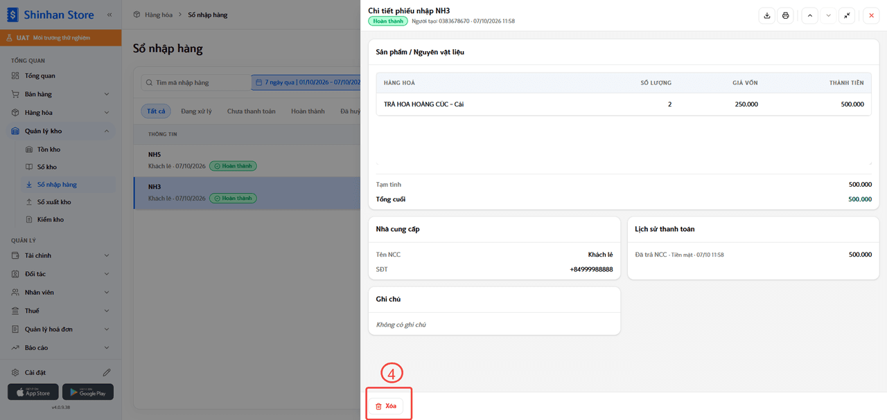Expand the Bán hàng menu
The width and height of the screenshot is (887, 420).
point(60,94)
